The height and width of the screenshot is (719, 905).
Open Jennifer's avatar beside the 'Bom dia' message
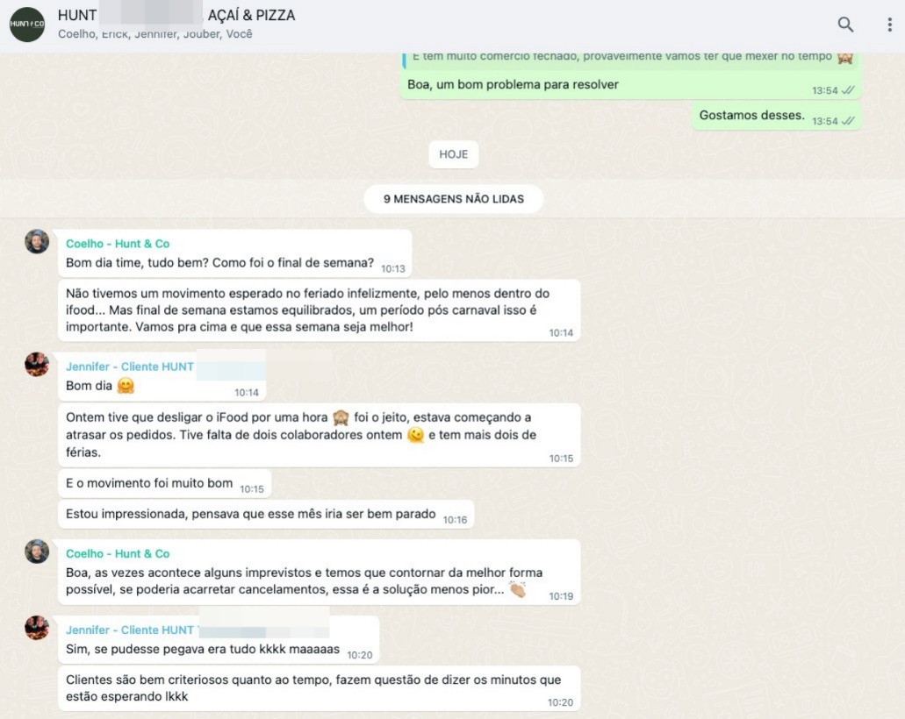click(37, 365)
